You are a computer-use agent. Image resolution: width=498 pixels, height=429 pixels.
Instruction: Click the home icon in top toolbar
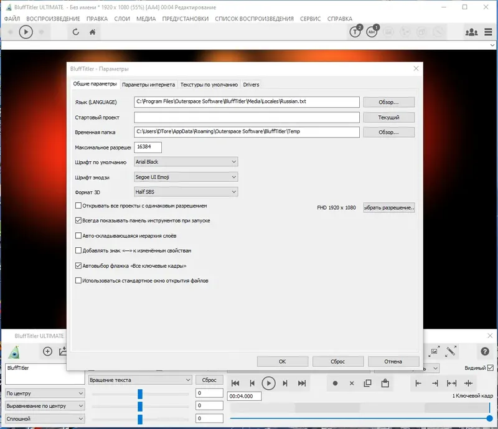point(92,32)
